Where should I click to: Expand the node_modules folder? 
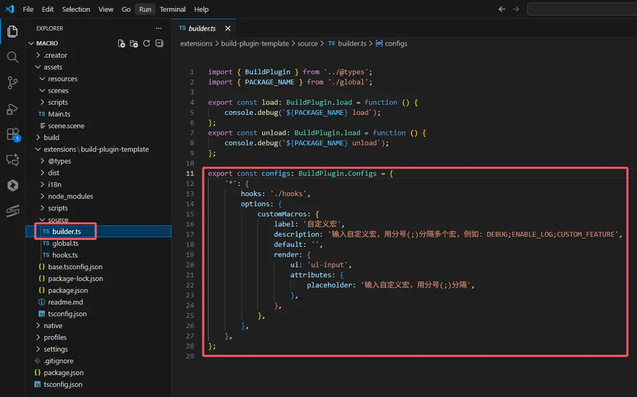pyautogui.click(x=70, y=196)
